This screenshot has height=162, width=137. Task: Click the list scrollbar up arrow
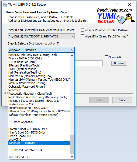tap(72, 55)
